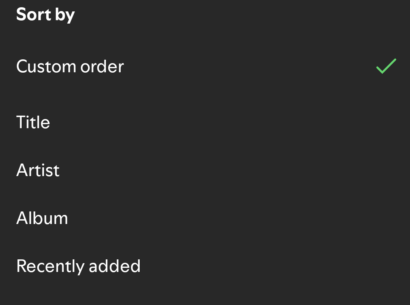This screenshot has height=305, width=410.
Task: Pick the Album sorting entry
Action: coord(42,218)
